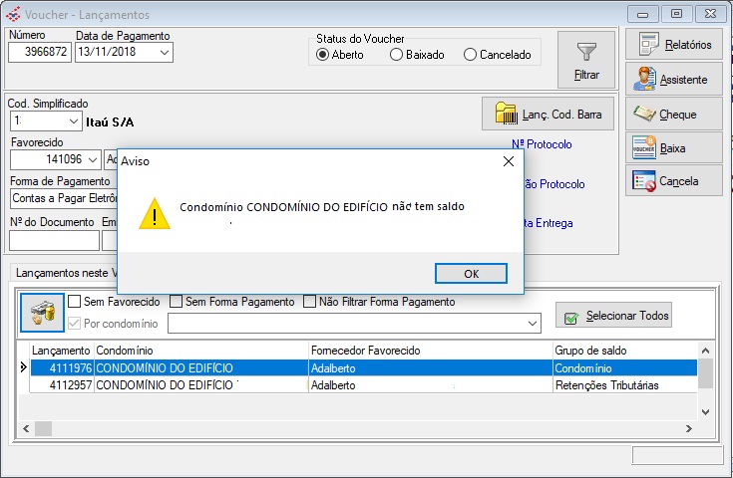
Task: Choose the Cancelado voucher status
Action: click(x=471, y=55)
